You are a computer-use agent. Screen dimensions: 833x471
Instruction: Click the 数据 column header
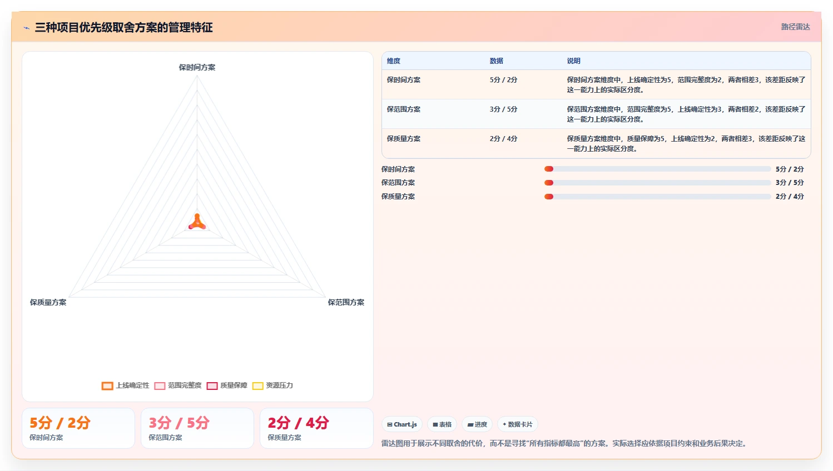[497, 61]
